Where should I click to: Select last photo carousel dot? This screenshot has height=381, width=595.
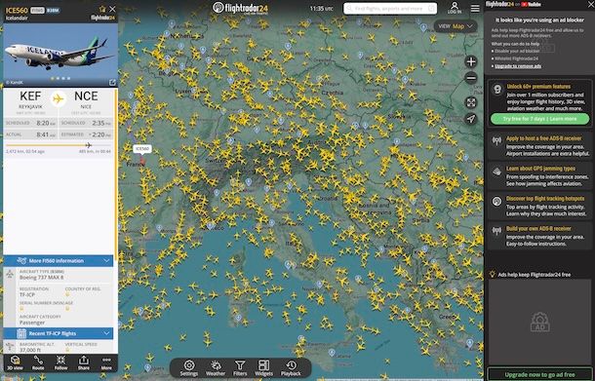point(68,79)
